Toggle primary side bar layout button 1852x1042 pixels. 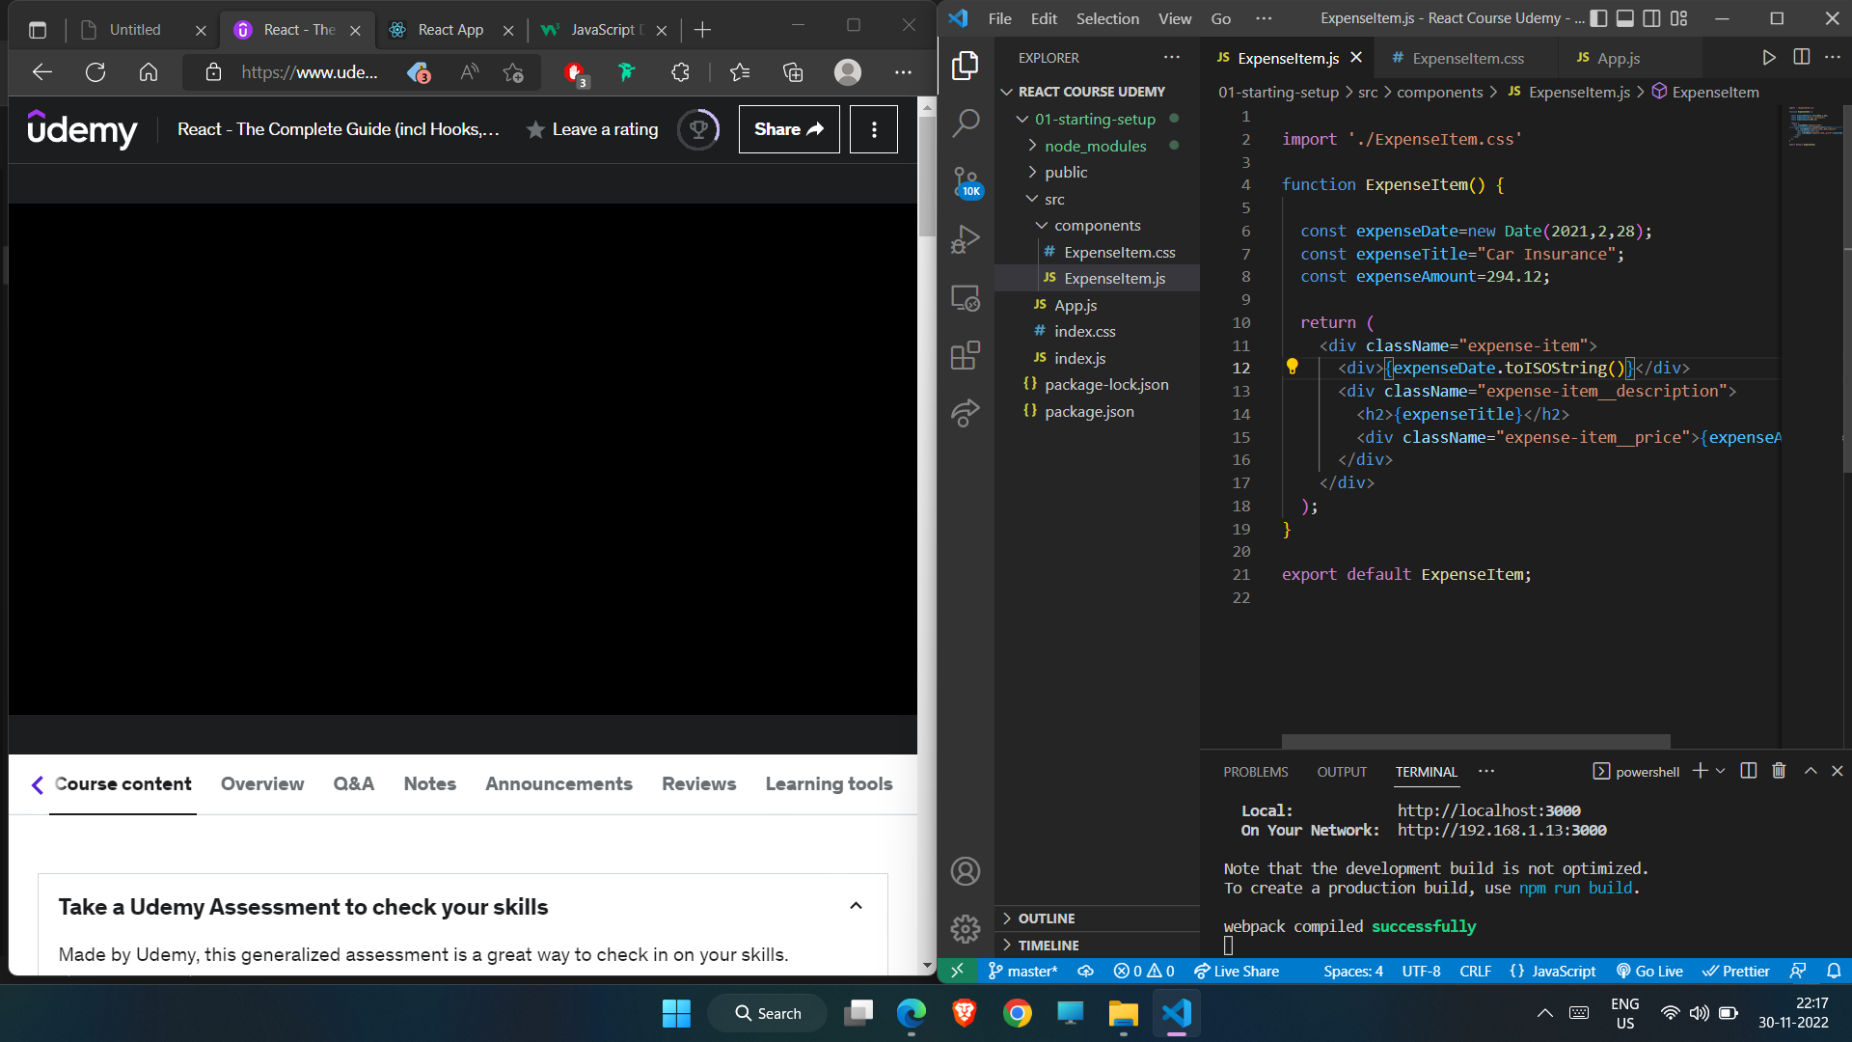(x=1598, y=18)
